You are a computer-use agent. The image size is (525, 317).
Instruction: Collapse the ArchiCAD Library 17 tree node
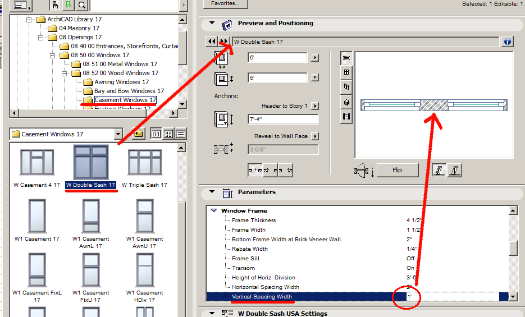(29, 20)
